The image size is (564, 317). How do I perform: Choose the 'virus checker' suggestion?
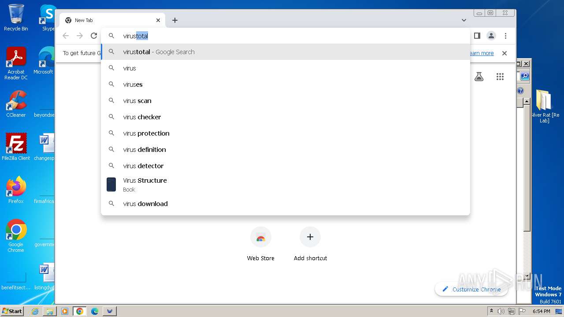pyautogui.click(x=286, y=117)
